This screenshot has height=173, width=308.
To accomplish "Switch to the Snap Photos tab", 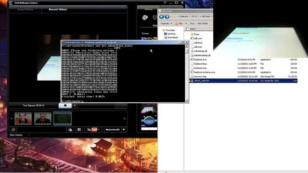I will click(x=25, y=9).
